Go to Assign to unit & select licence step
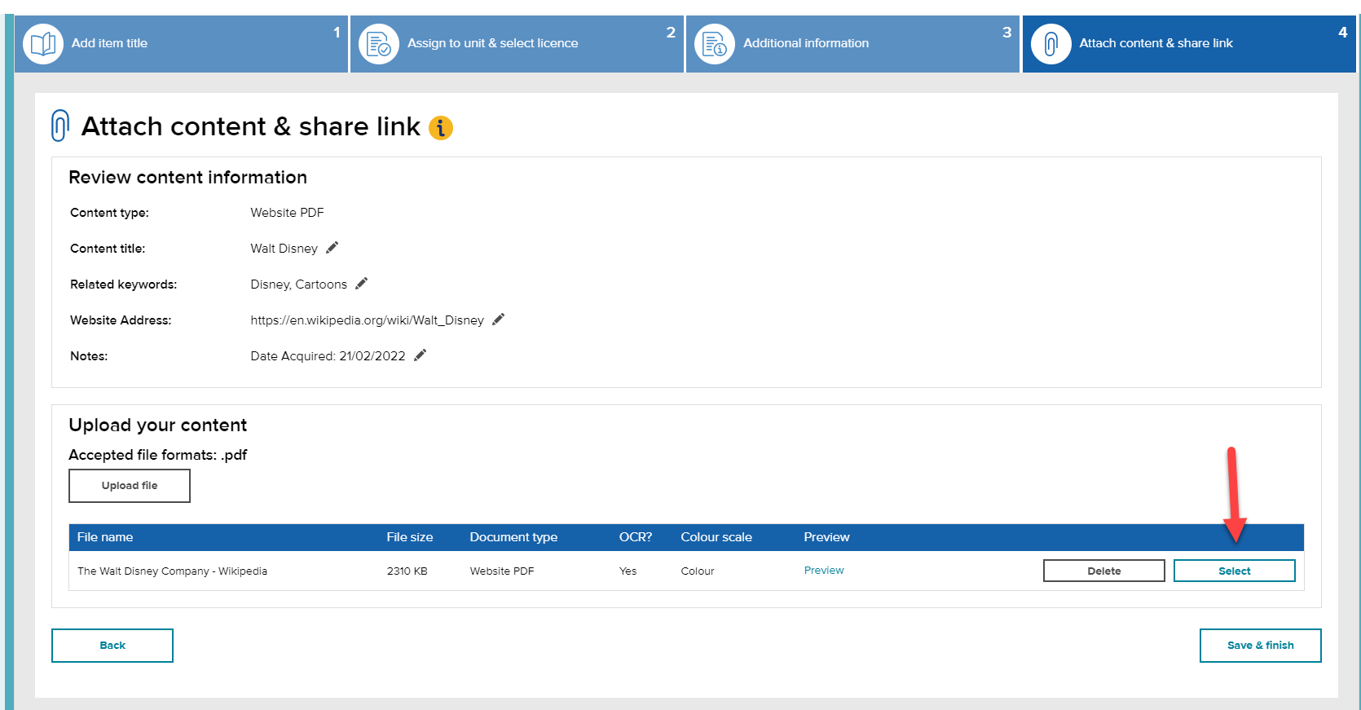 (517, 43)
